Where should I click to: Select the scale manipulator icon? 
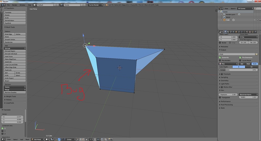pyautogui.click(x=64, y=139)
